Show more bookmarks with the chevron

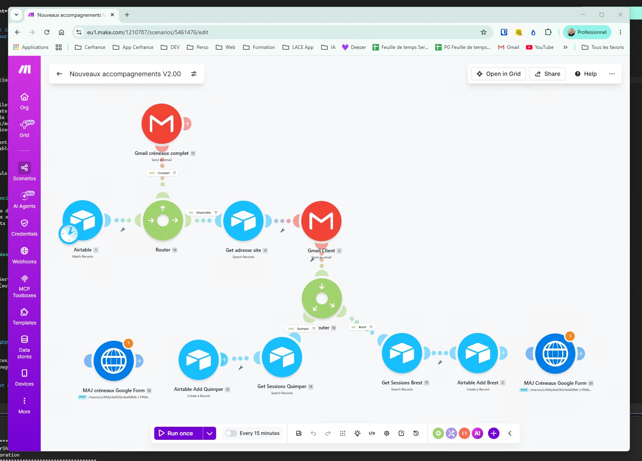click(x=565, y=47)
